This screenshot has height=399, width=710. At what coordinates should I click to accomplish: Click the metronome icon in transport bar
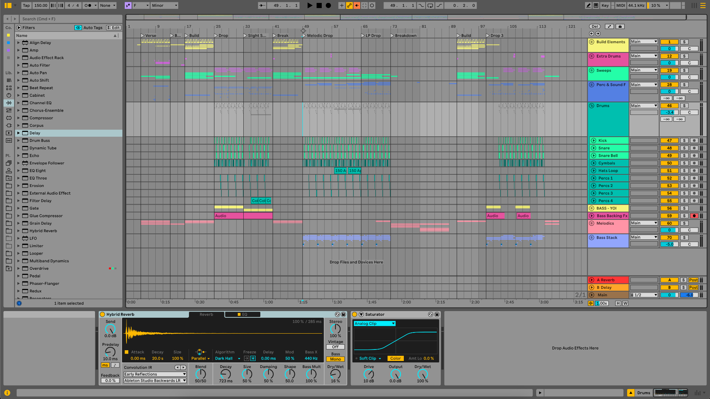[88, 5]
